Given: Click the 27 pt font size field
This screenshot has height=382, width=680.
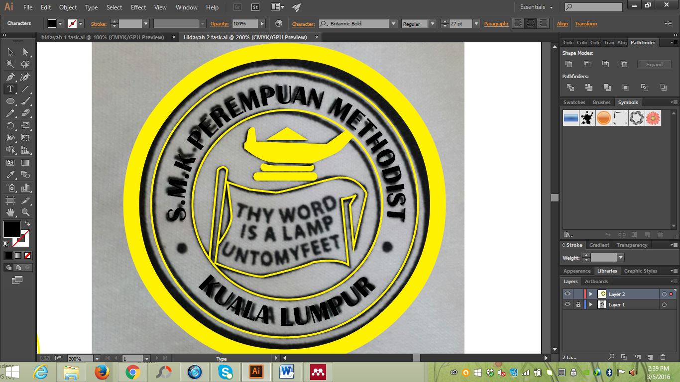Looking at the screenshot, I should 460,24.
